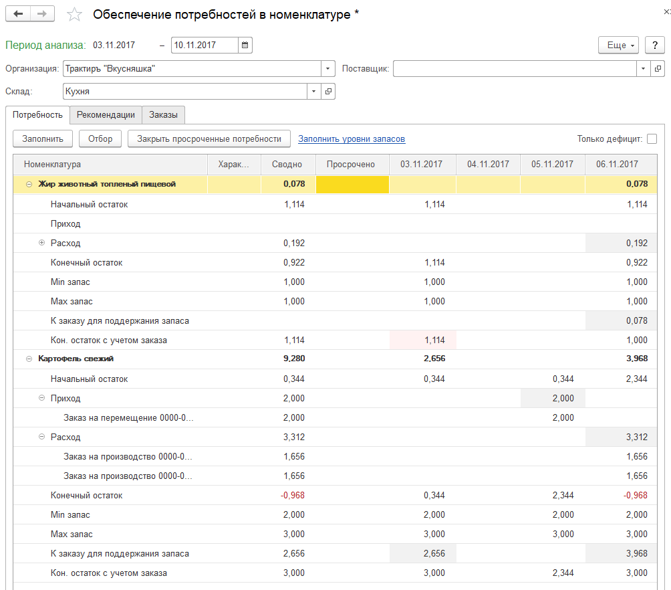The height and width of the screenshot is (590, 671).
Task: Click the help question mark button
Action: pos(654,45)
